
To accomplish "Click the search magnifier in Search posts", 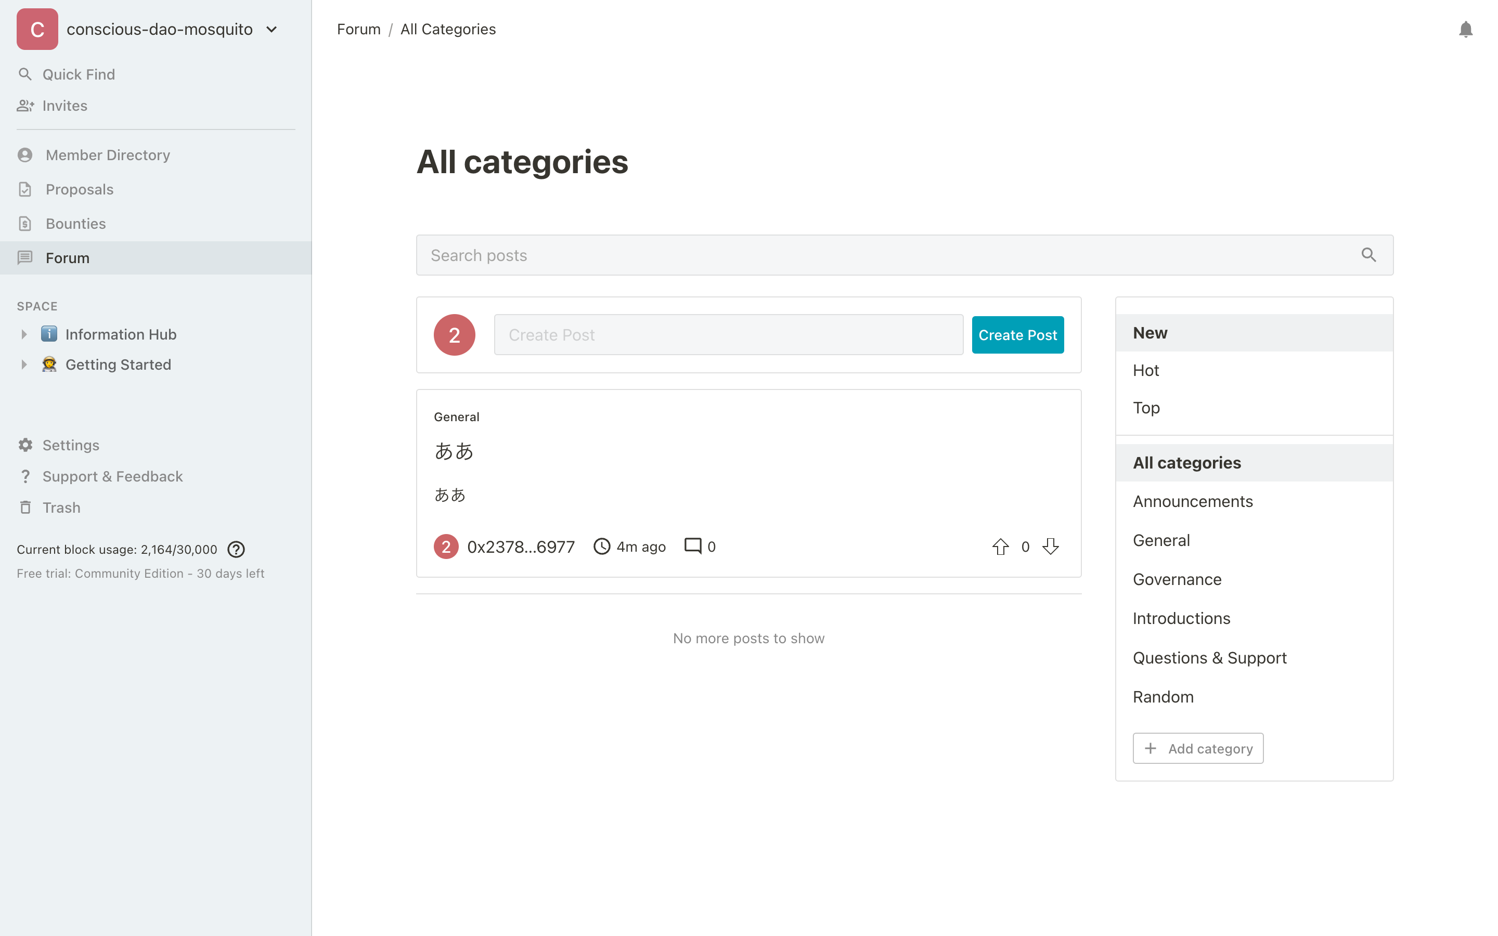I will (1368, 255).
